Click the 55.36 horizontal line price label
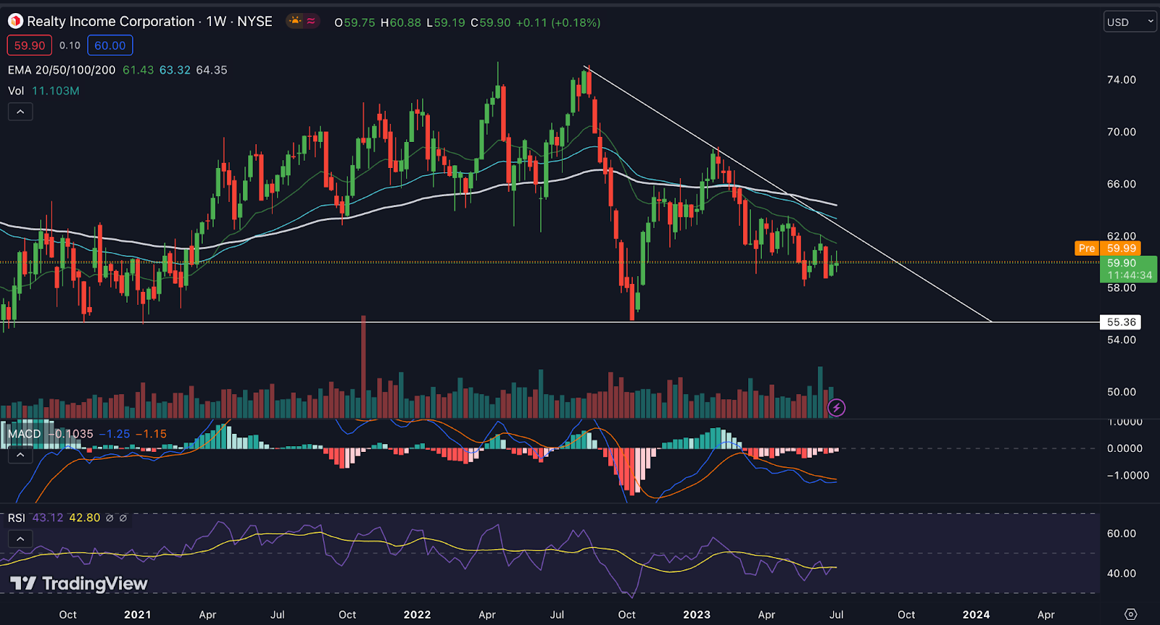 pos(1121,322)
